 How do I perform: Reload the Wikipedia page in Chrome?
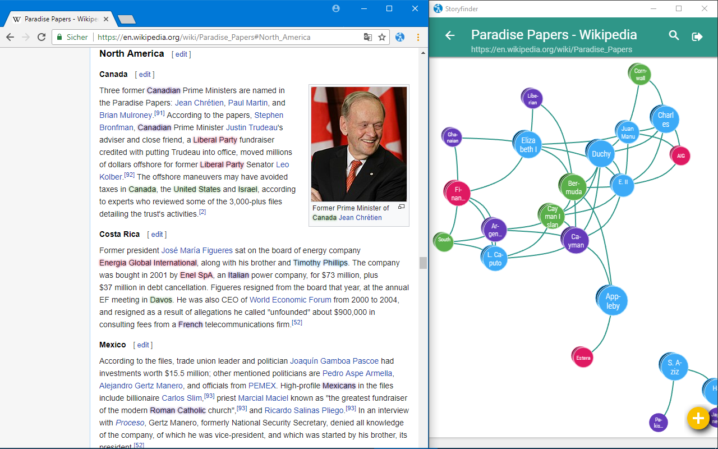tap(42, 37)
